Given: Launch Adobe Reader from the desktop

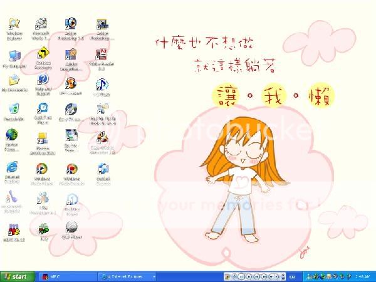Looking at the screenshot, I should [x=102, y=55].
